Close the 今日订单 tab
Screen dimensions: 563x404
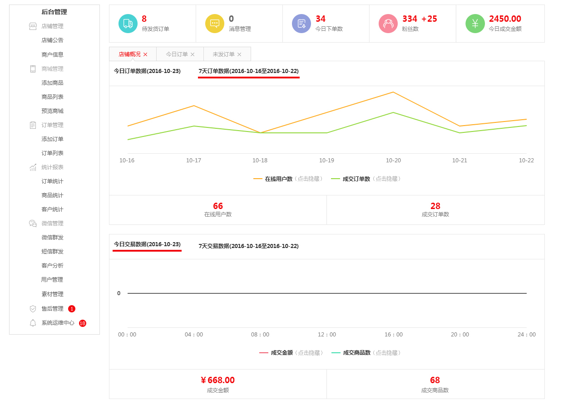pyautogui.click(x=193, y=54)
